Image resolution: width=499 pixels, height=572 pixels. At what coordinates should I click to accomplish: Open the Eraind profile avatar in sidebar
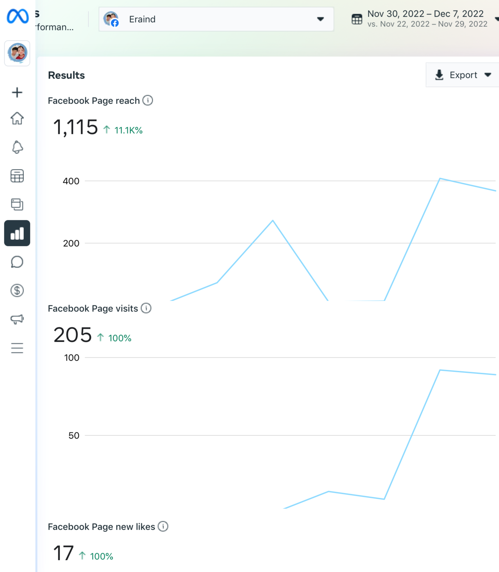[x=17, y=53]
